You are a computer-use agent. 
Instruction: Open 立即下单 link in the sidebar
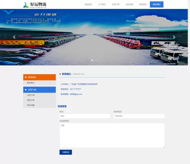coord(31,95)
